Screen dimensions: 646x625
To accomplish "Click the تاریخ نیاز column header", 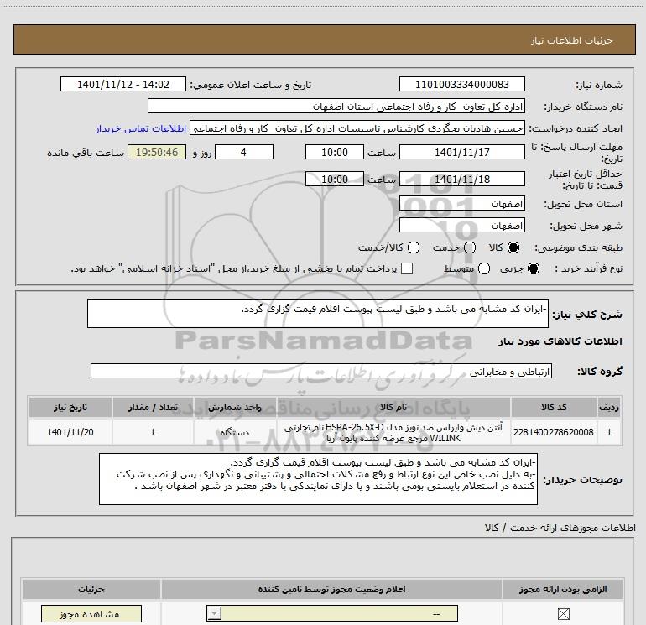I will tap(70, 407).
